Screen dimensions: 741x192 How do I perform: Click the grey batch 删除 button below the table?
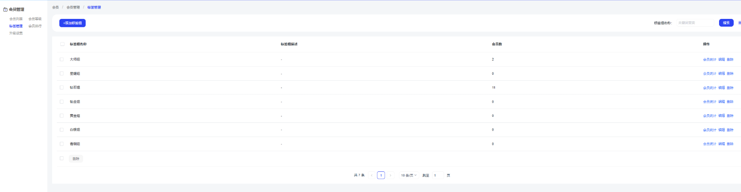coord(76,159)
